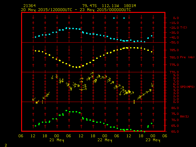Click the Pre (mb) axis label
This screenshot has width=196, height=147.
pyautogui.click(x=187, y=57)
